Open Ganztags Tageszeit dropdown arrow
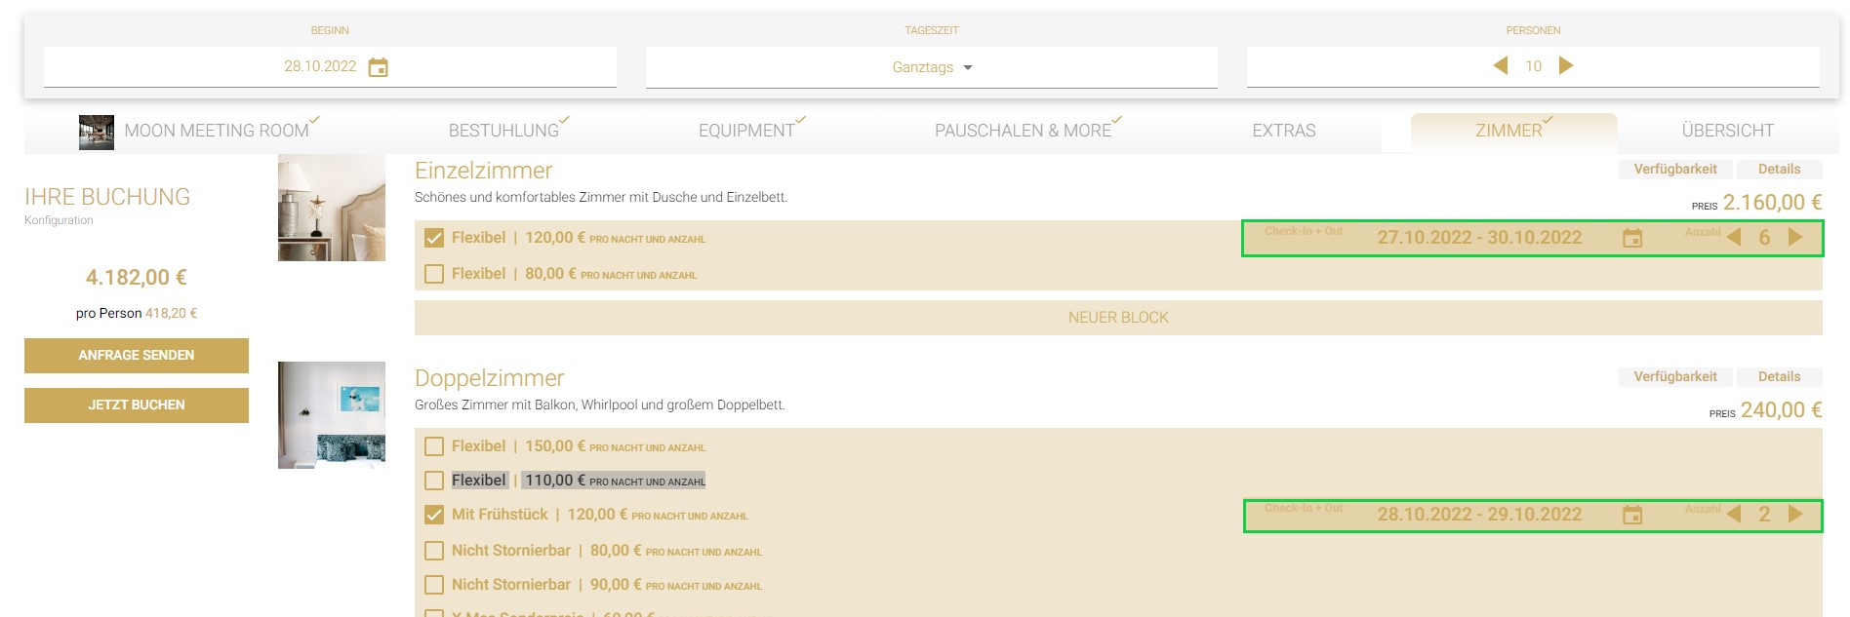Screen dimensions: 1850x617 968,67
